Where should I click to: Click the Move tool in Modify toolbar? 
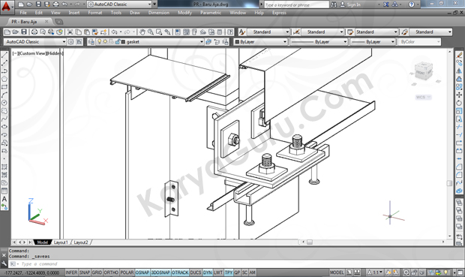[459, 95]
